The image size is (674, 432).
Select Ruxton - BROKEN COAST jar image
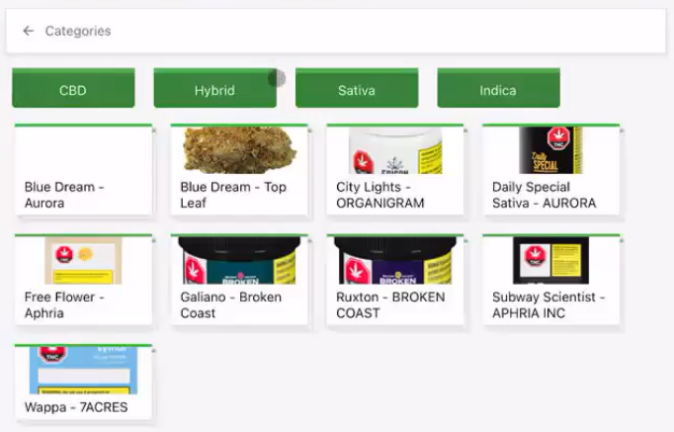[394, 261]
